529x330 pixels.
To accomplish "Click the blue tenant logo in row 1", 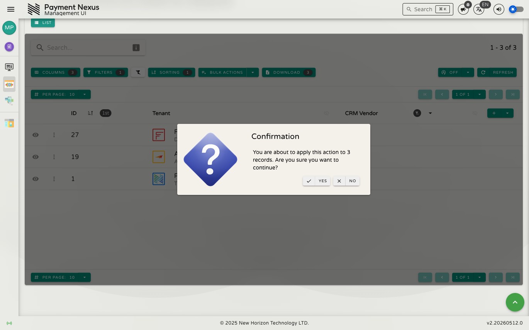I will click(159, 179).
